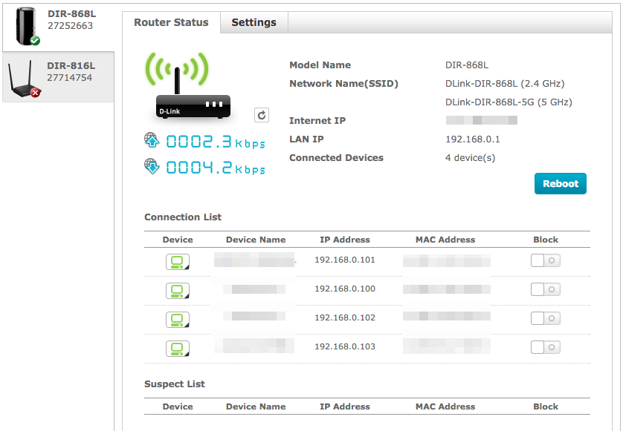Image resolution: width=623 pixels, height=431 pixels.
Task: Open the Router Status tab
Action: pyautogui.click(x=171, y=22)
